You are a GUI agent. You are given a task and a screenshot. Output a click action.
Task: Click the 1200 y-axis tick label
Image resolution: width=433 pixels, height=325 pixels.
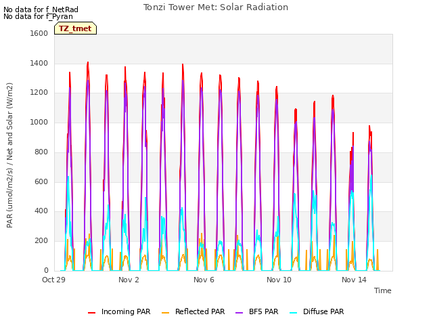click(39, 93)
